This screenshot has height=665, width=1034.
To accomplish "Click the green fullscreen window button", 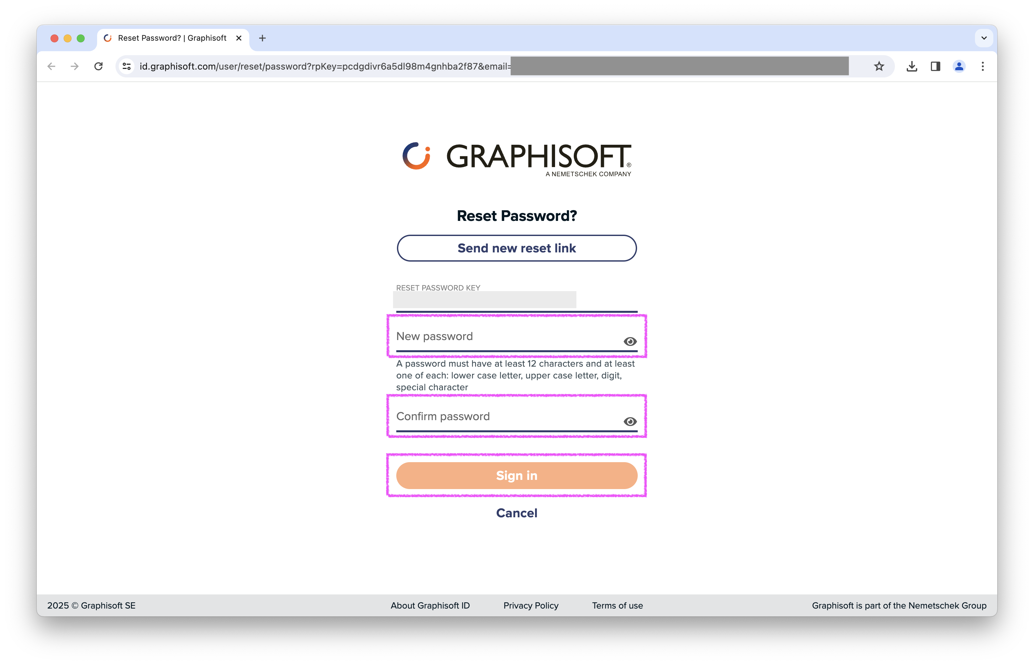I will click(x=81, y=38).
